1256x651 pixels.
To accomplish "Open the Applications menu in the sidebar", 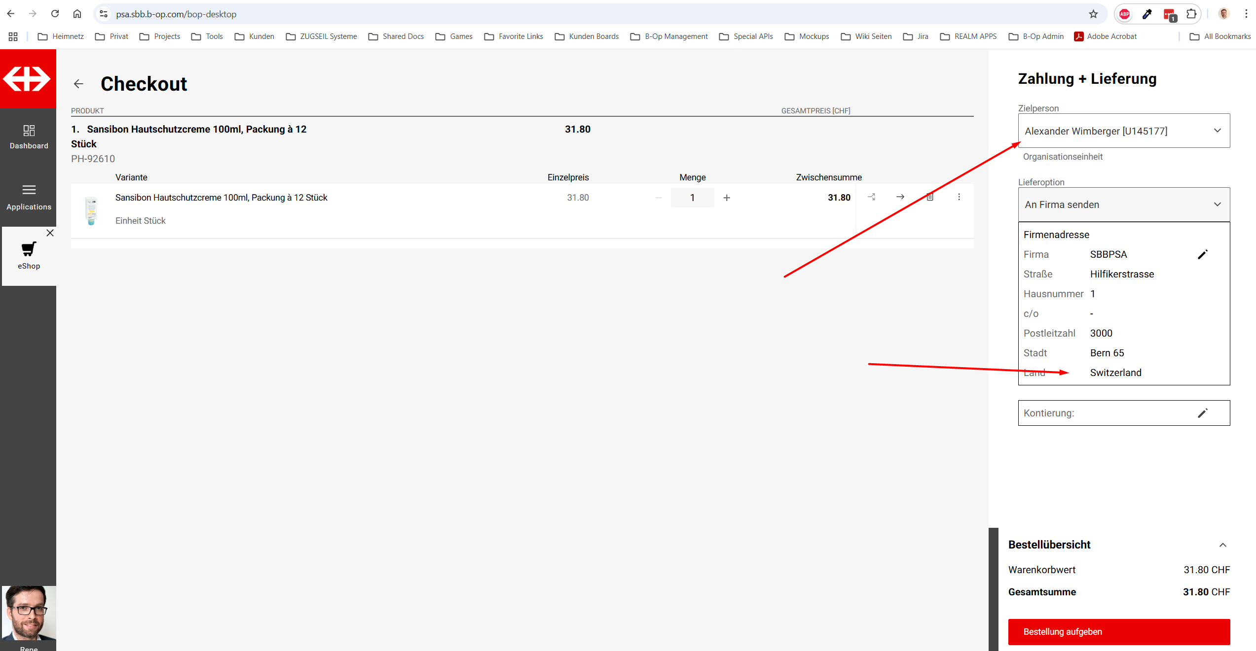I will [x=29, y=197].
